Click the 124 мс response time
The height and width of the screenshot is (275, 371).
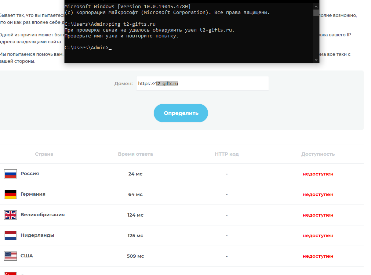[x=135, y=215]
